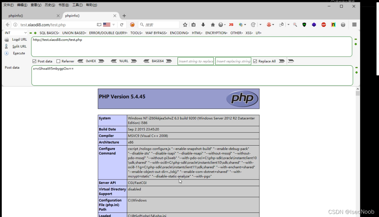
Task: Click the cookie palette toolbar icon
Action: pyautogui.click(x=253, y=25)
